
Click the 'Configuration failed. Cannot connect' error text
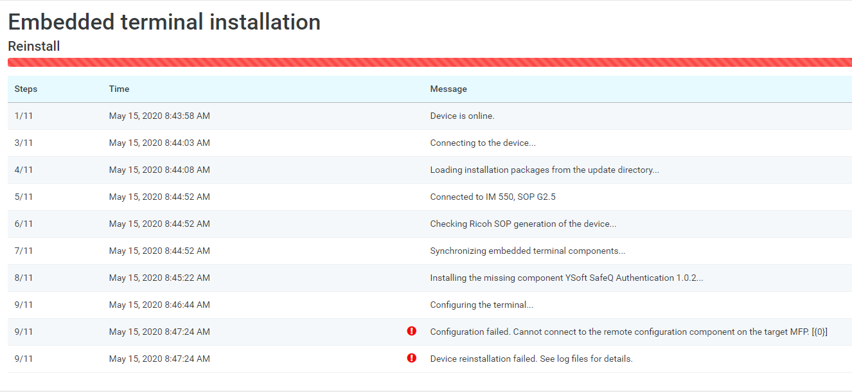(x=628, y=332)
